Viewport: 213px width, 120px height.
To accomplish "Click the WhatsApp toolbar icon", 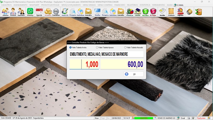I will [x=30, y=12].
